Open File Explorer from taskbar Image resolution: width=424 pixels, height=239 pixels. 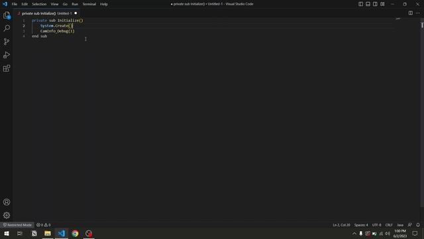(48, 233)
